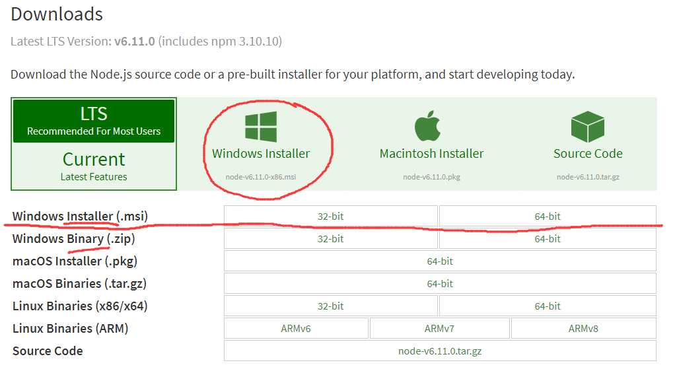
Task: Switch to the Current Latest Features tab
Action: [x=94, y=166]
